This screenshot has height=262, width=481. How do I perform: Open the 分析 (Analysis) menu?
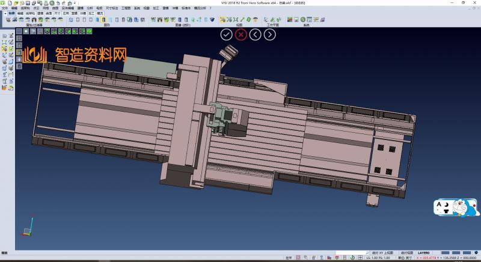coord(90,8)
